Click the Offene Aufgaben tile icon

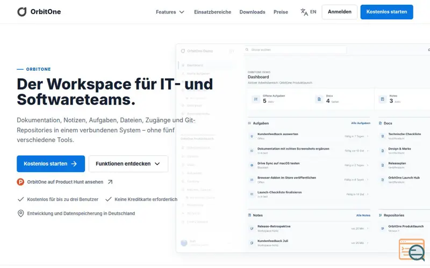coord(256,99)
